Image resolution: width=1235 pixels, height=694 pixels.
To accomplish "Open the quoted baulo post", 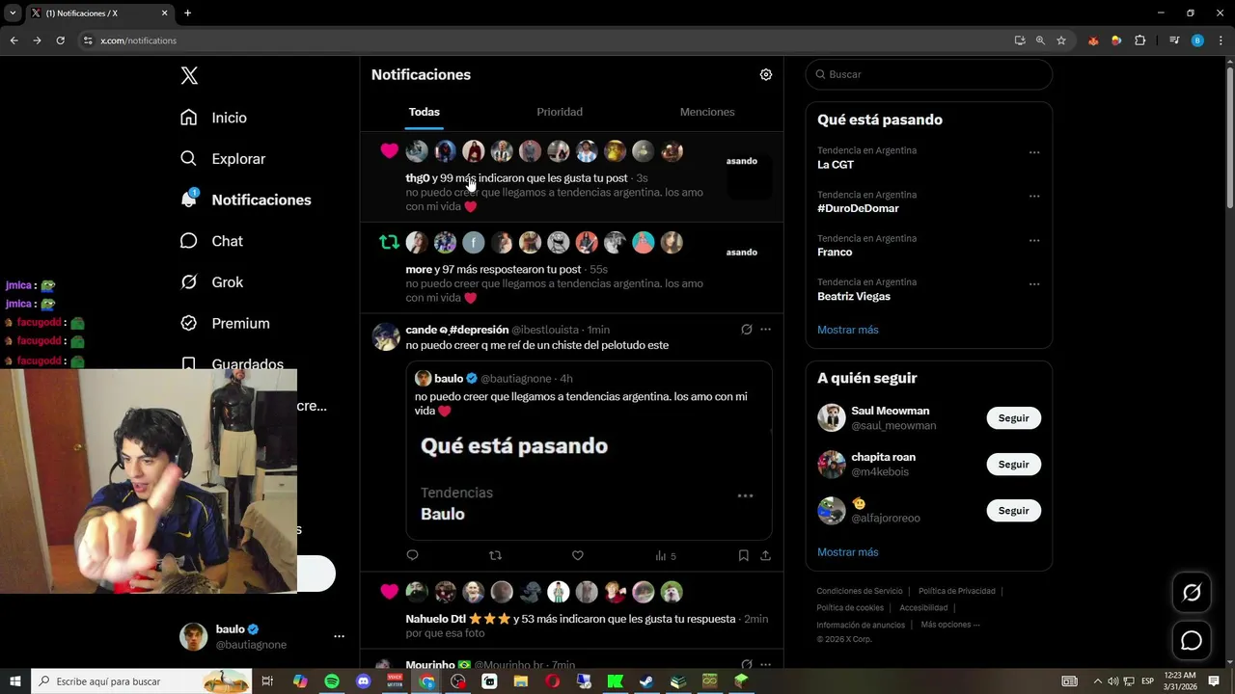I will 589,450.
